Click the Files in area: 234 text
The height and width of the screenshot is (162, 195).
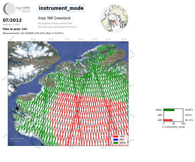click(15, 29)
